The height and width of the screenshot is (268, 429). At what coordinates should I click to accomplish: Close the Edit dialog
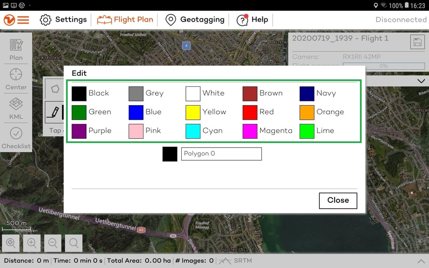click(338, 200)
